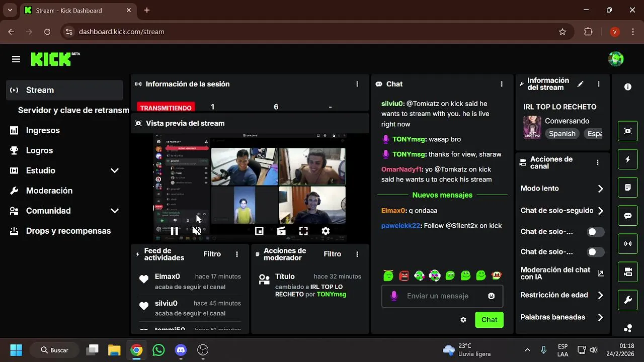The width and height of the screenshot is (644, 362).
Task: Click the emoji picker smiley in message box
Action: [x=492, y=296]
